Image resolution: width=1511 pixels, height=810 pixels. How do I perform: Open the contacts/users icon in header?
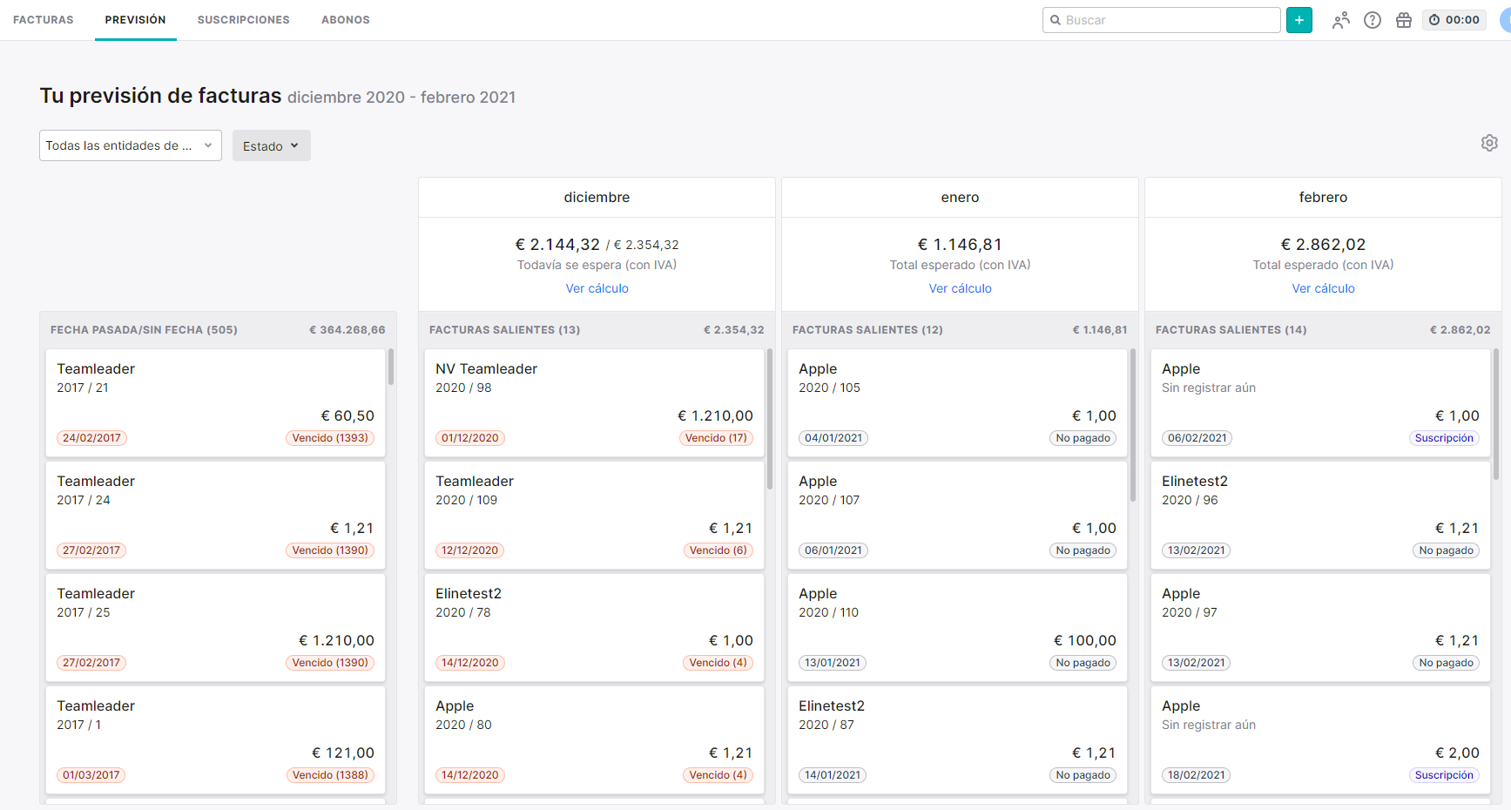point(1340,20)
